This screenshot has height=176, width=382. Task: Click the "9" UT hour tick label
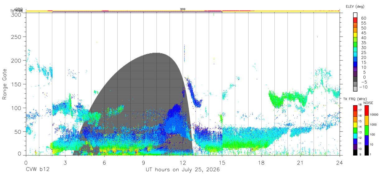(x=144, y=163)
